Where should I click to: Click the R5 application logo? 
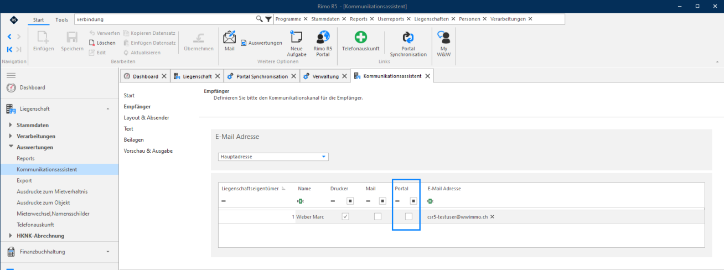click(14, 19)
